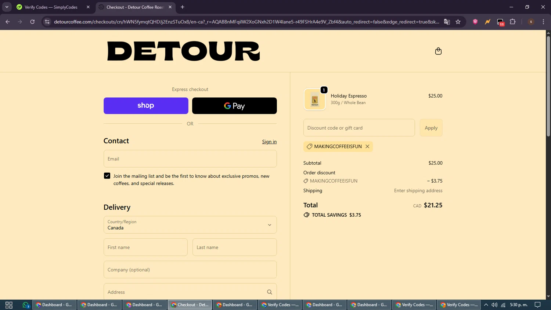Open the Windows taskbar widgets icon
551x310 pixels.
[x=9, y=305]
